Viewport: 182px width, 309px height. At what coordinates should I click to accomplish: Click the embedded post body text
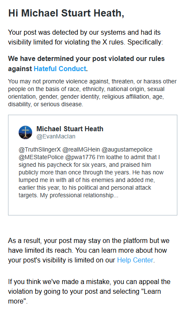91,172
